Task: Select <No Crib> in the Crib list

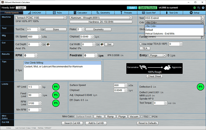Action: click(174, 26)
